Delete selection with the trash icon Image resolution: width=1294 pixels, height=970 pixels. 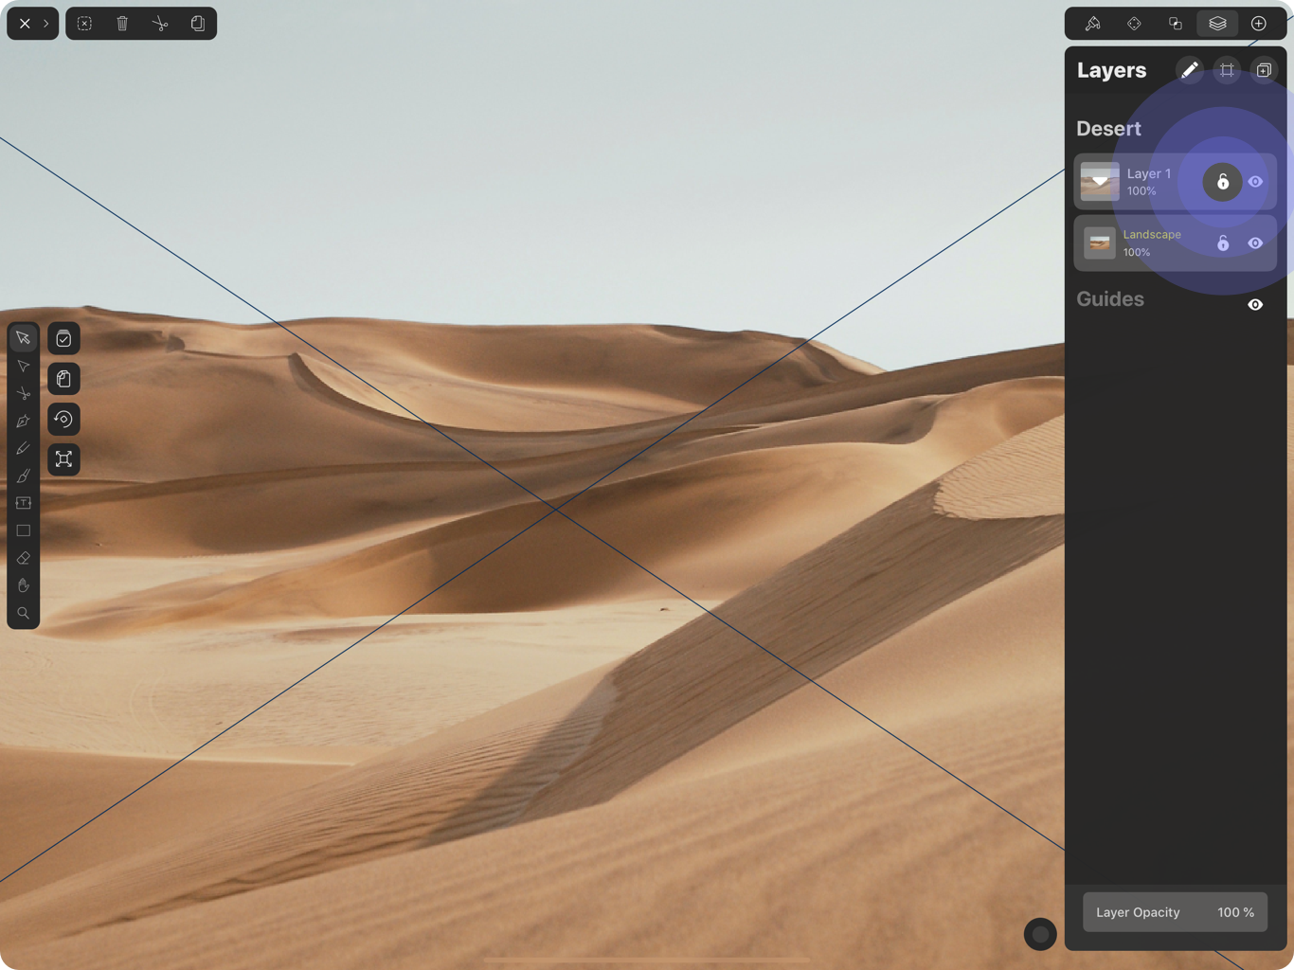pos(122,24)
